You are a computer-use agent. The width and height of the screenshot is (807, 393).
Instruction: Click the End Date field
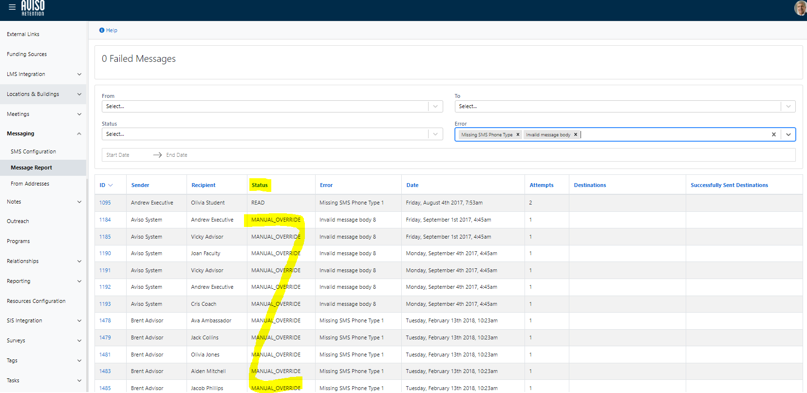click(177, 155)
